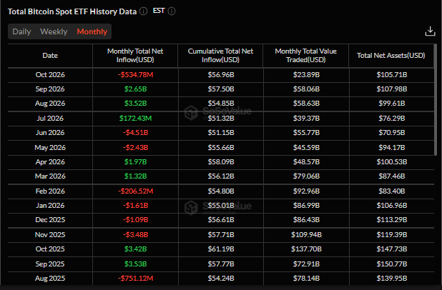
Task: Select the Apr 2026 date cell
Action: [x=50, y=162]
